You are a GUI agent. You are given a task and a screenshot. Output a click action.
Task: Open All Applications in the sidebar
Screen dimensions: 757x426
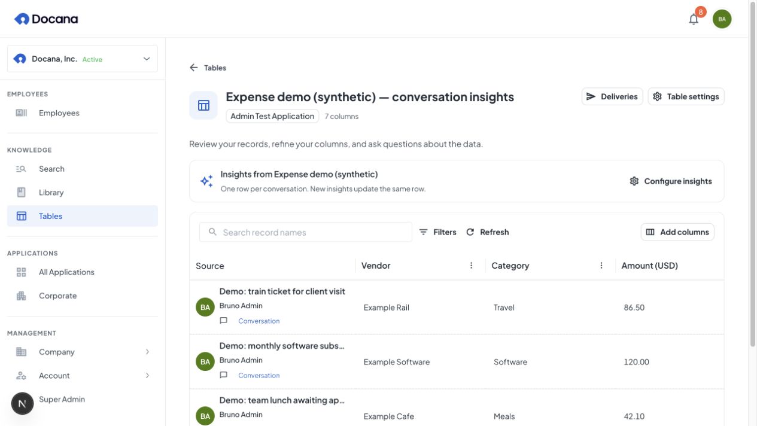tap(83, 272)
